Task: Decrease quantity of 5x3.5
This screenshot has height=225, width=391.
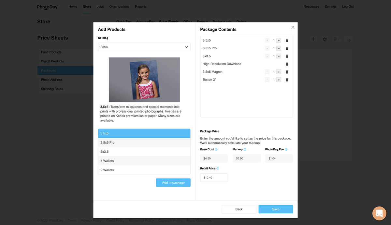Action: click(x=267, y=56)
